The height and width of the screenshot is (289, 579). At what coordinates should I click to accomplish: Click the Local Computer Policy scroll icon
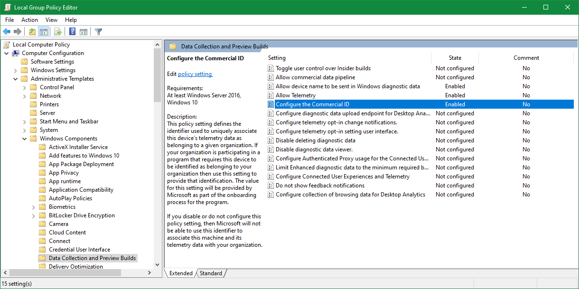pos(7,45)
